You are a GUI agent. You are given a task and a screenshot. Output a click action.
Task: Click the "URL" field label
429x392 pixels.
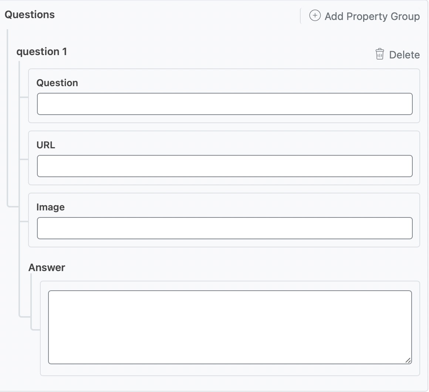(x=46, y=145)
